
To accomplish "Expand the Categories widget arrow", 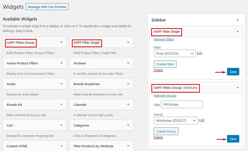I will pos(128,125).
